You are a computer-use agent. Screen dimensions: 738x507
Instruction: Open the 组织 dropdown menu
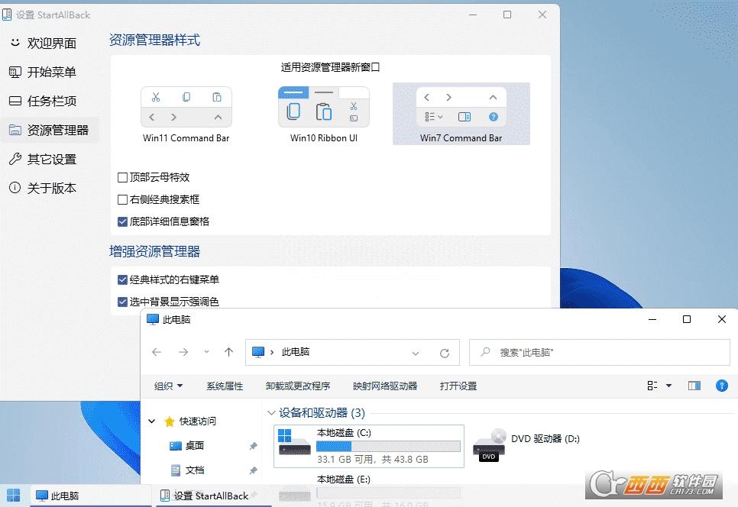pos(169,386)
